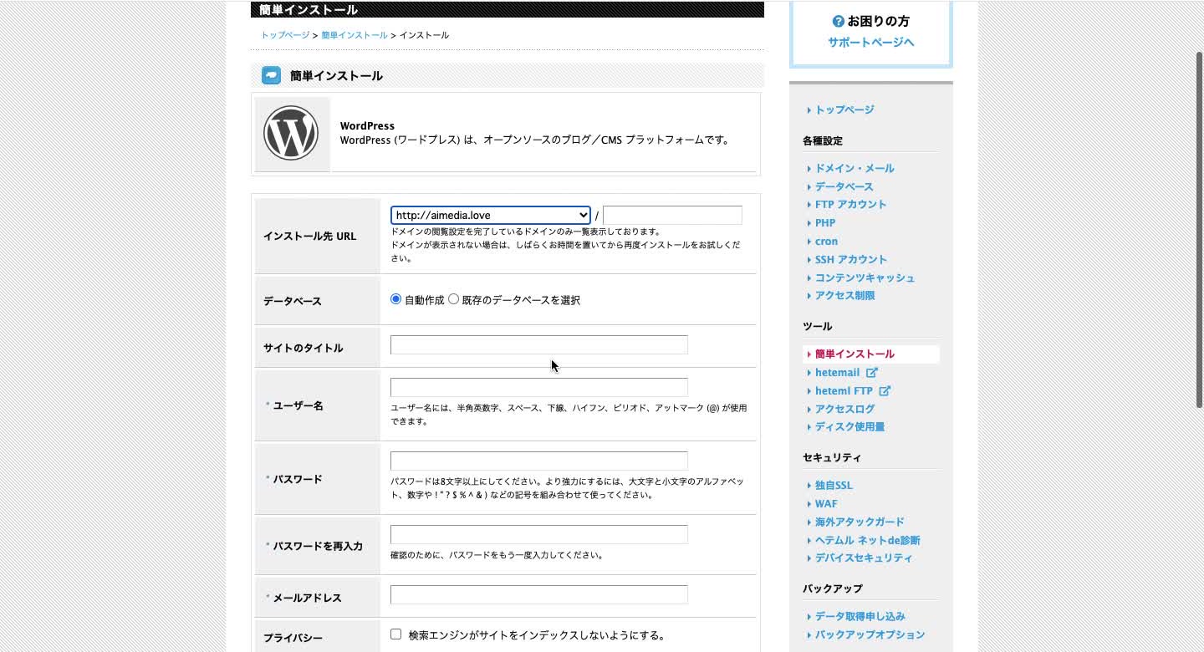Open アクセスログ in the sidebar
1204x652 pixels.
(x=845, y=409)
